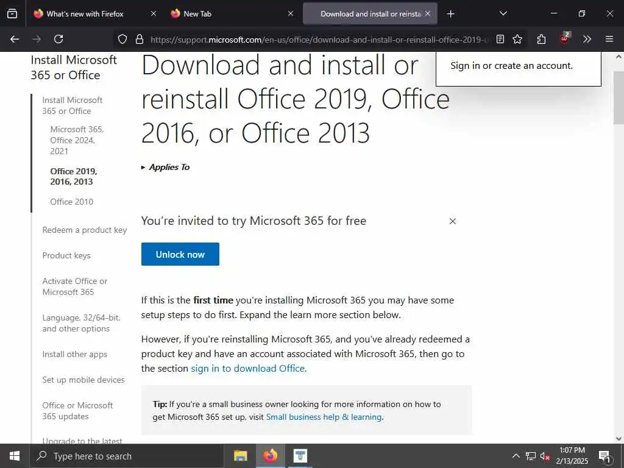Image resolution: width=624 pixels, height=468 pixels.
Task: Open Set up mobile devices section
Action: tap(83, 380)
